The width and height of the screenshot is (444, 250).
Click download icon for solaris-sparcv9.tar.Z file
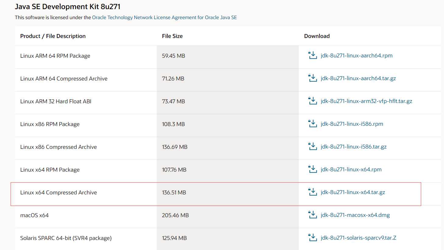(x=313, y=238)
